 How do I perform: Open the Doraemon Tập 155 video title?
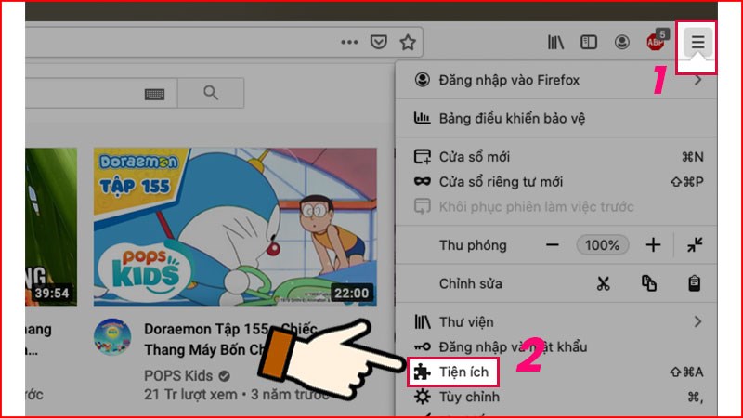point(230,339)
